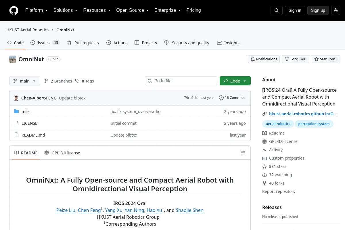Expand the green Code dropdown button
This screenshot has height=230, width=345.
click(x=235, y=81)
